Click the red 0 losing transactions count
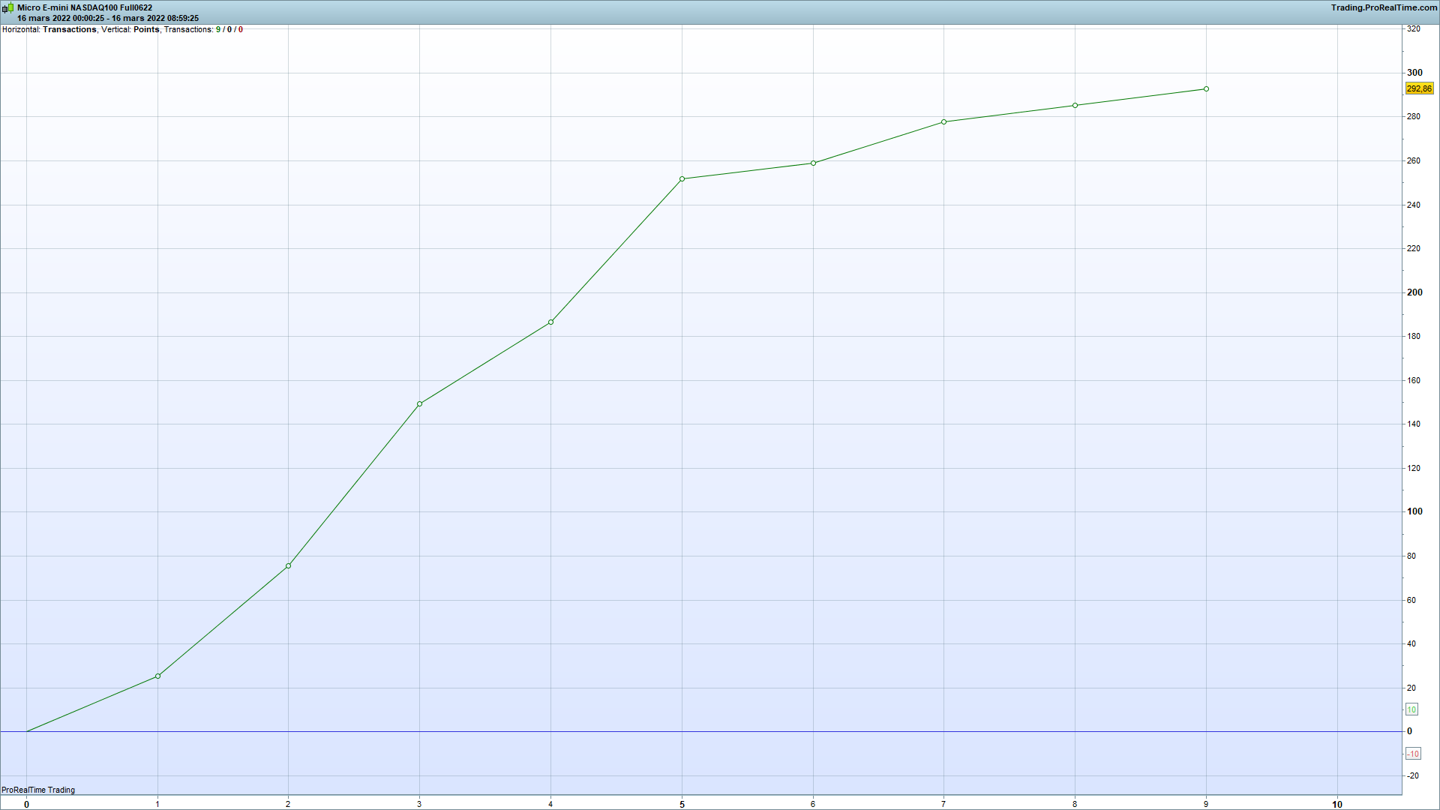 pos(241,30)
